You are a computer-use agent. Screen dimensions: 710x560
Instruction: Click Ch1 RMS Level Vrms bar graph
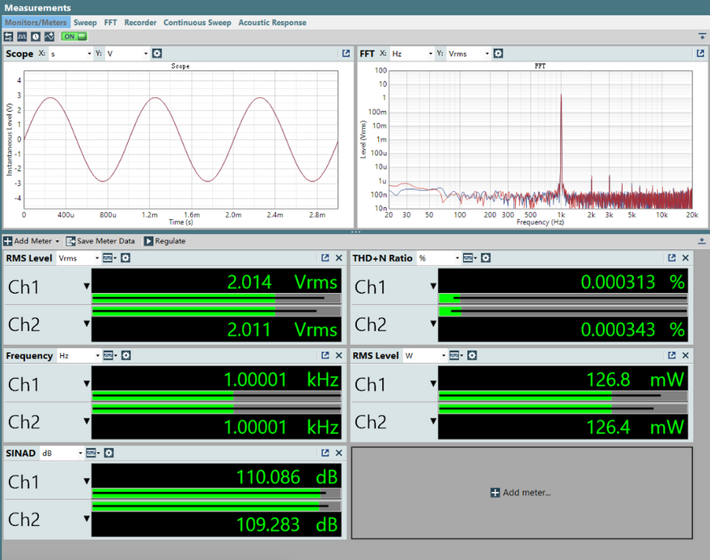coord(216,299)
